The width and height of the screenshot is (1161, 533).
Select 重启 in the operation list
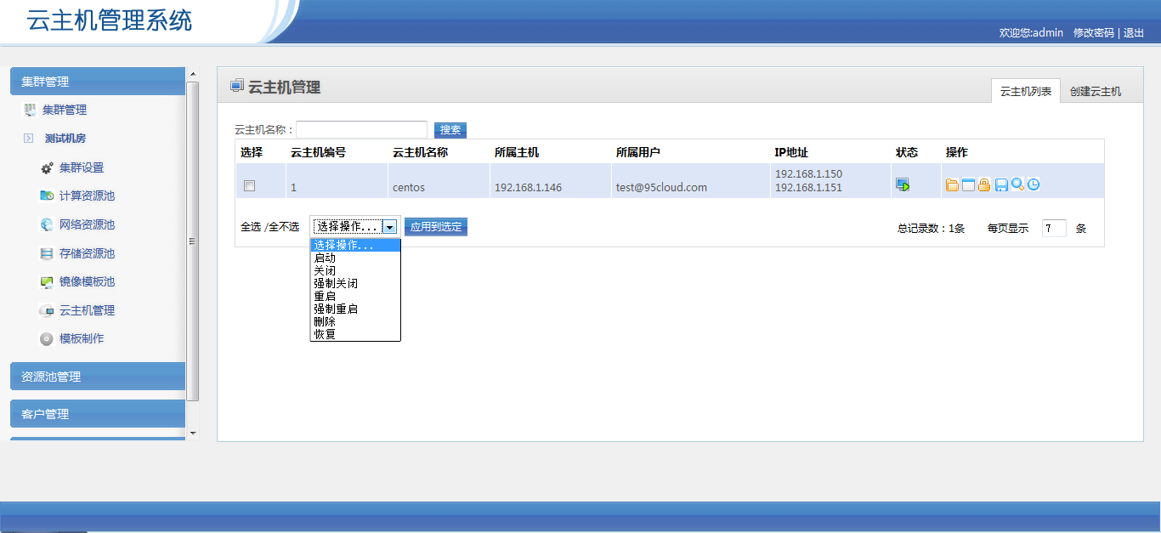click(325, 296)
